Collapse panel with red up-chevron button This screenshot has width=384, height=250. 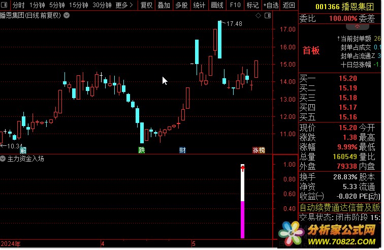[x=357, y=26]
